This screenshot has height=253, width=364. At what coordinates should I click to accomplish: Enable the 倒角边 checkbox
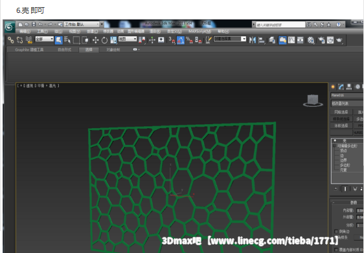click(336, 231)
